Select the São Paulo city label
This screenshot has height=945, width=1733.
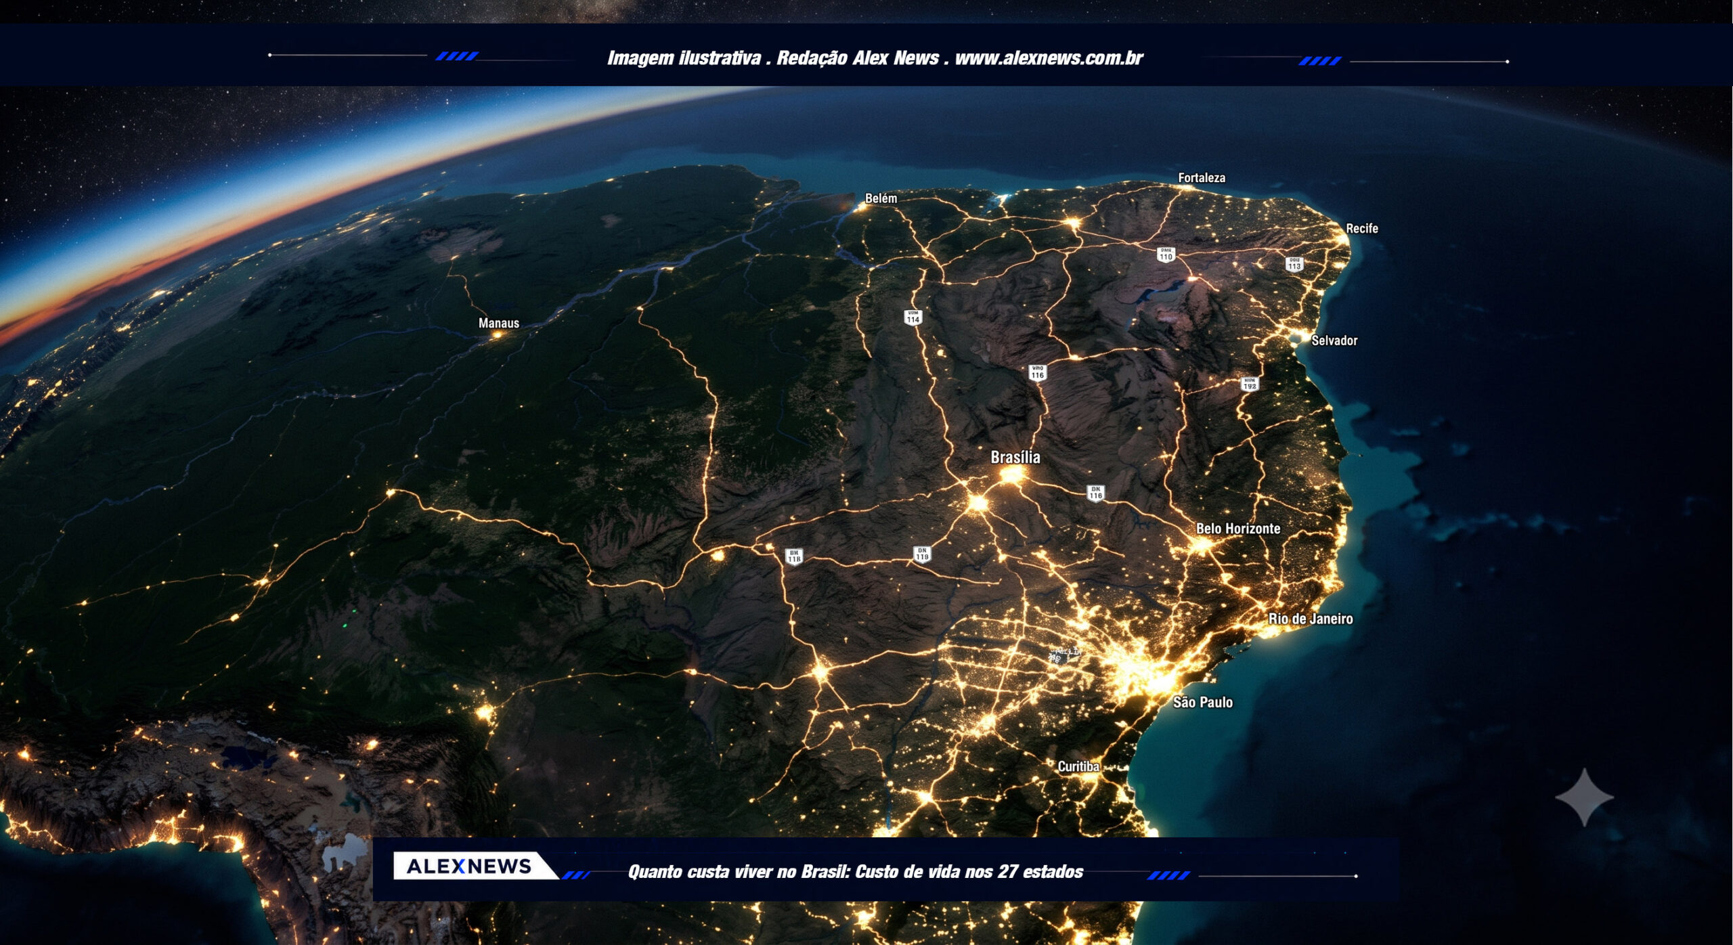(x=1203, y=703)
